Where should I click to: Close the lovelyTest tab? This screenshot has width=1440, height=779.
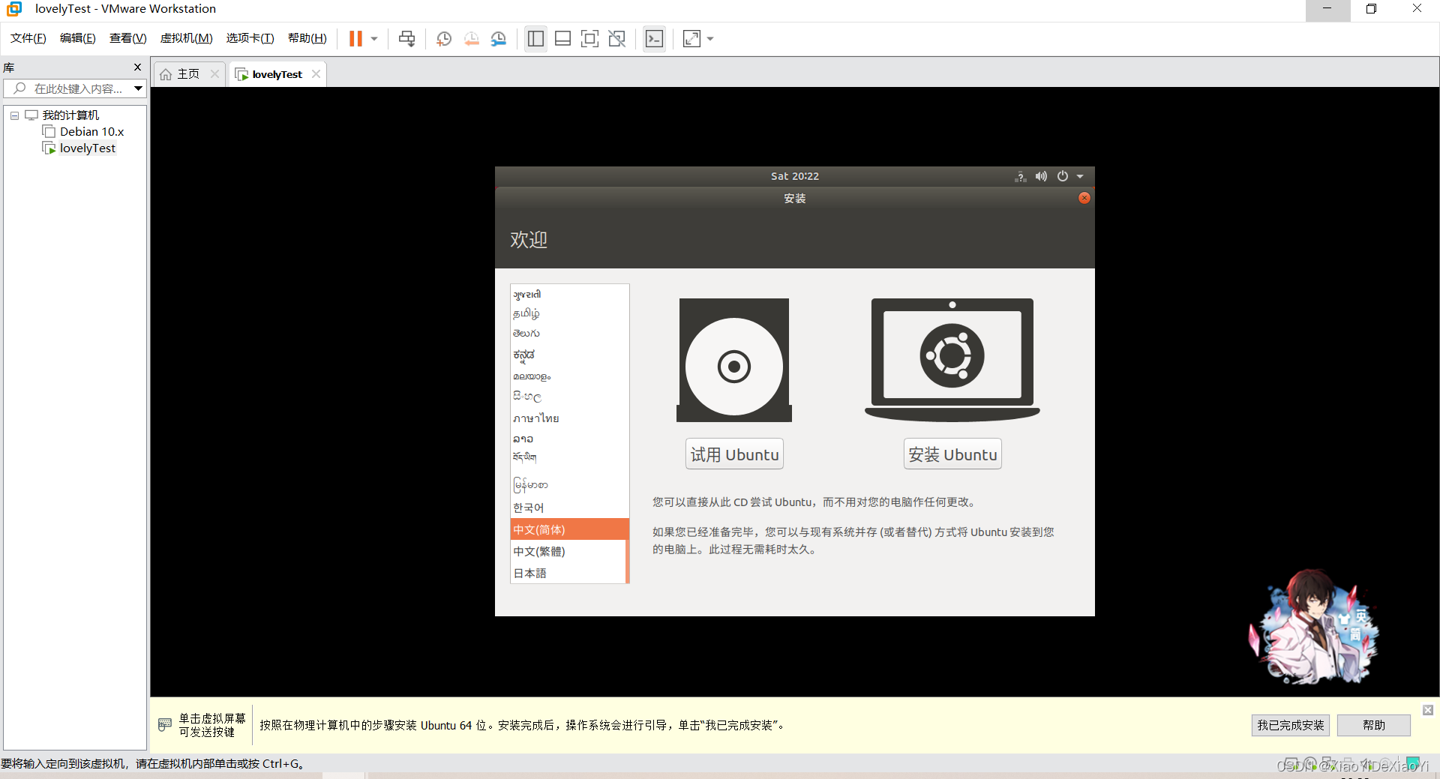(x=316, y=73)
